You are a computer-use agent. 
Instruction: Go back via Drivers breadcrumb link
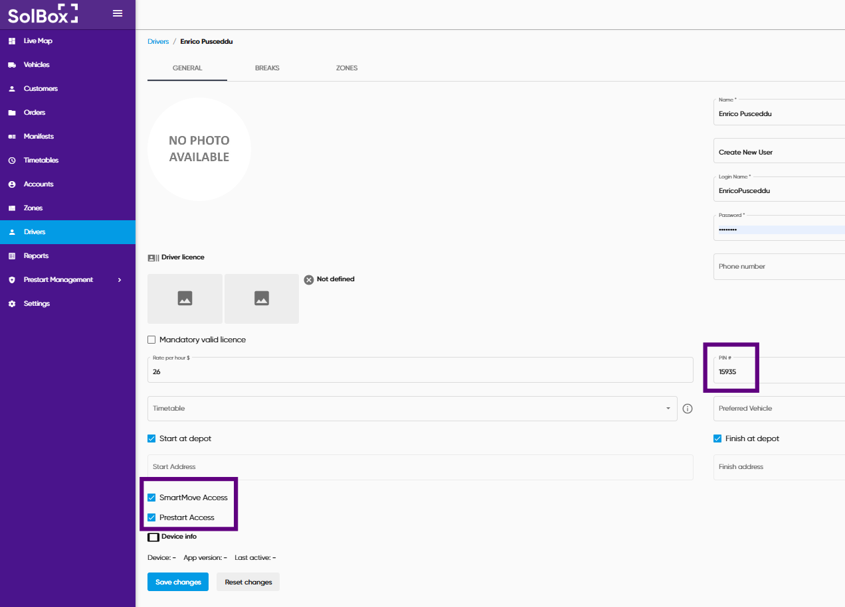tap(158, 42)
